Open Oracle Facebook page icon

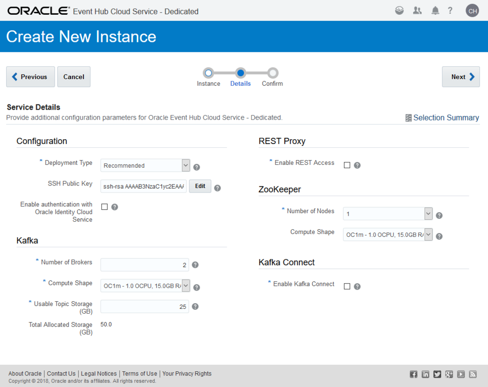pos(413,374)
